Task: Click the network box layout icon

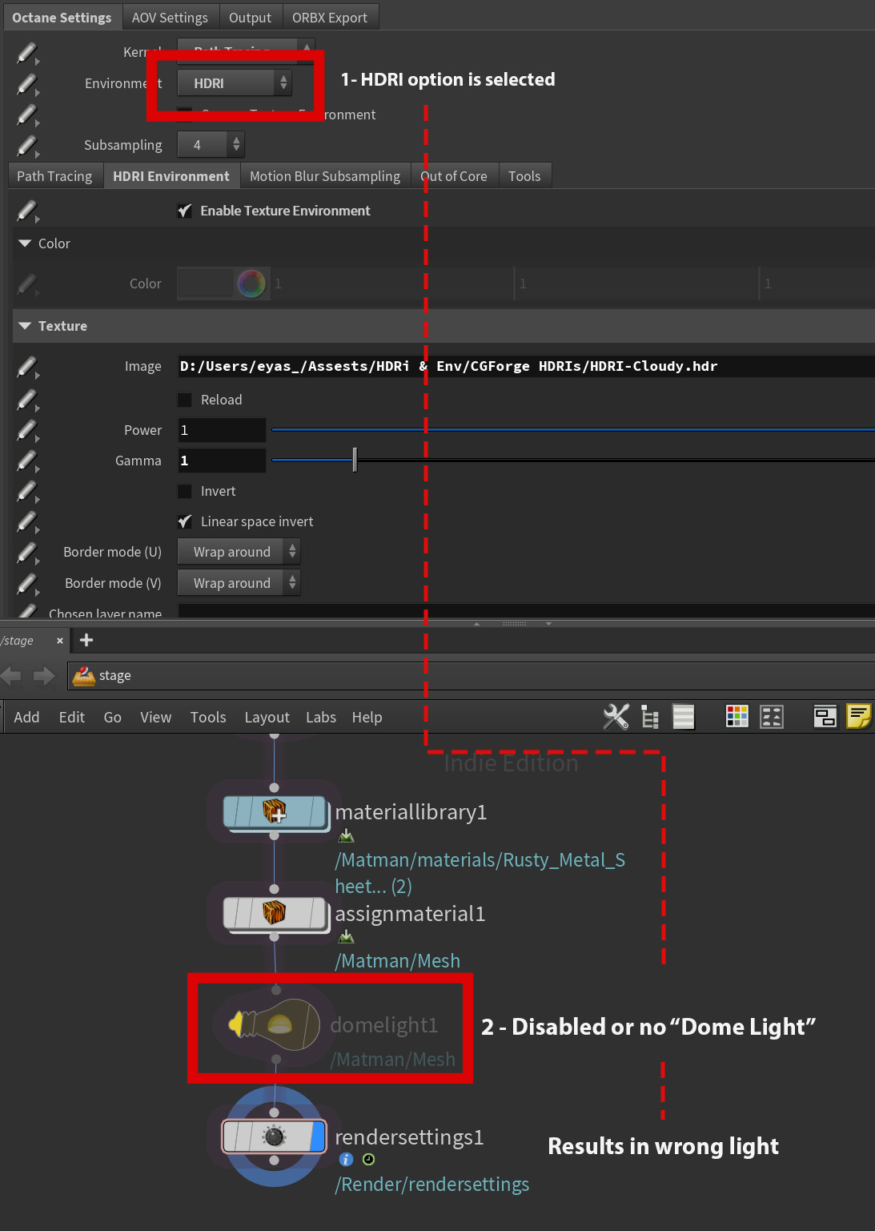Action: (825, 716)
